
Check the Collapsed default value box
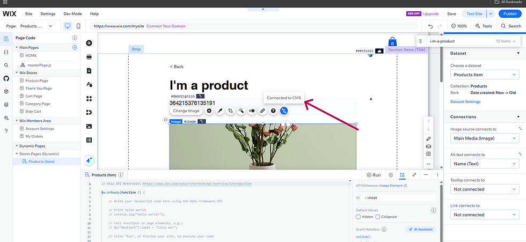pos(378,217)
